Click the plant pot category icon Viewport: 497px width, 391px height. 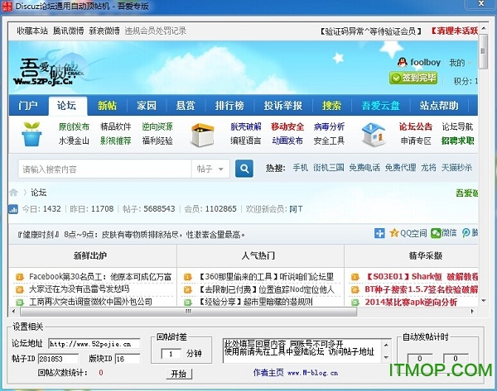(x=31, y=134)
